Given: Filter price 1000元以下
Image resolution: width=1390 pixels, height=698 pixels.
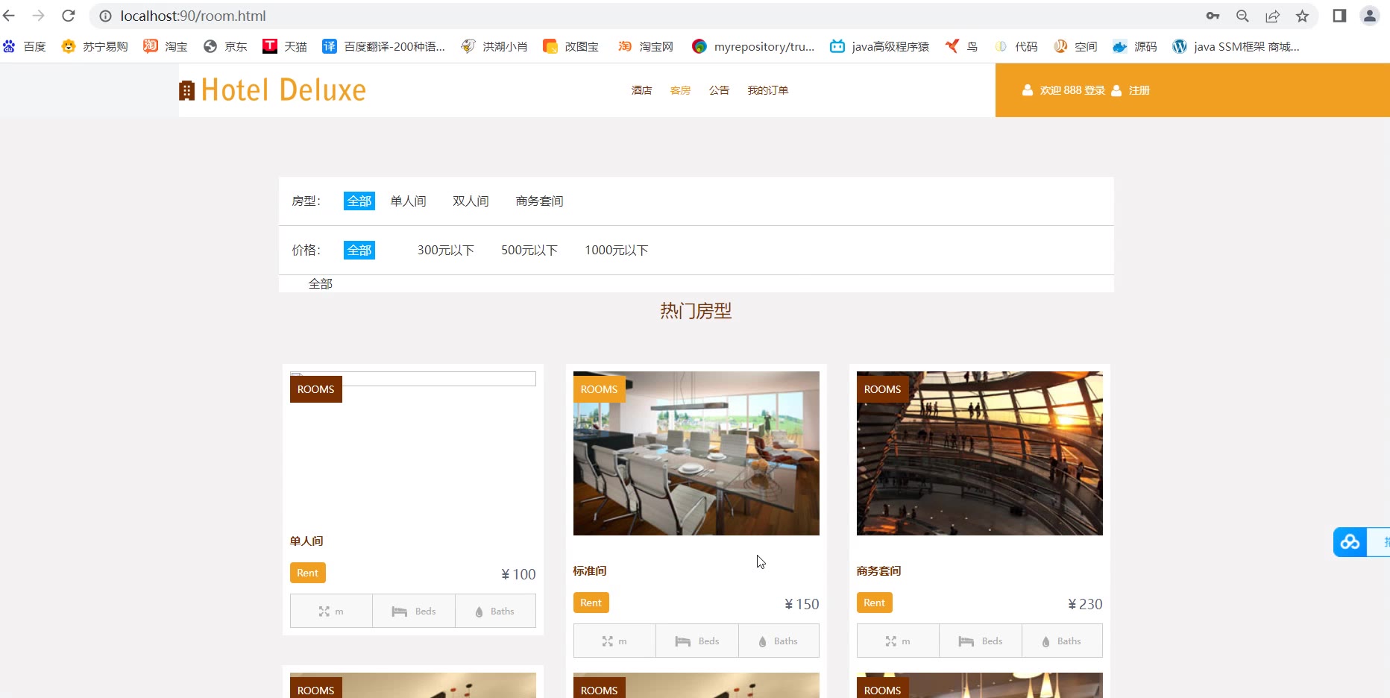Looking at the screenshot, I should click(617, 250).
